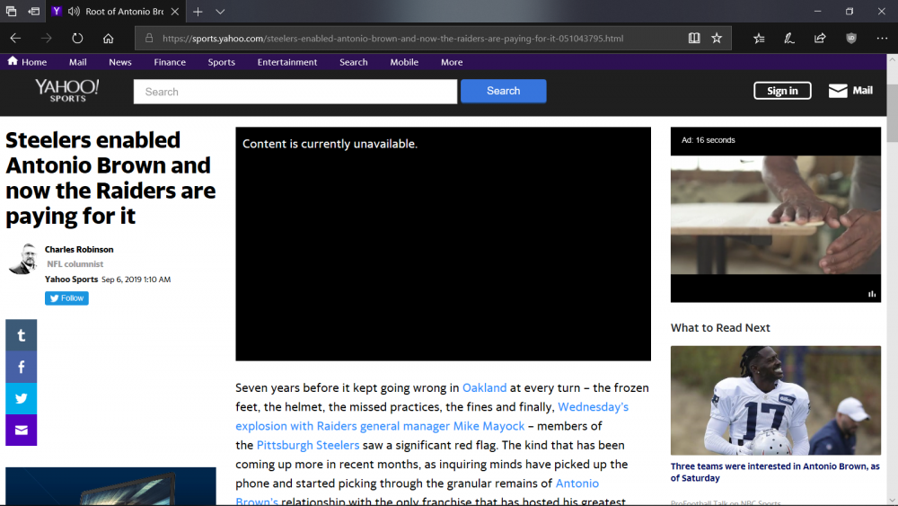The image size is (898, 506).
Task: Open Antonio Brown number 17 thumbnail
Action: 776,401
